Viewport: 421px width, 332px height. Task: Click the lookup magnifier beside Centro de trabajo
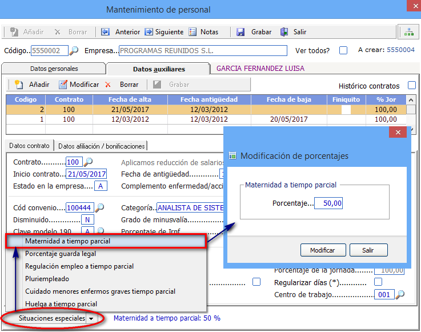400,295
